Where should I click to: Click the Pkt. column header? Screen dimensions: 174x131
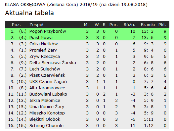click(162, 25)
